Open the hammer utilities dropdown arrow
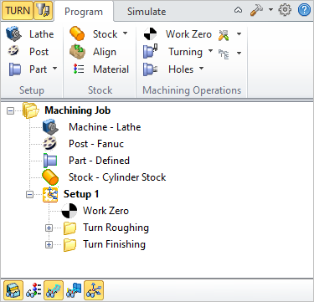The image size is (314, 302). (270, 10)
